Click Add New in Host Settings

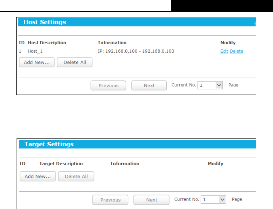click(37, 62)
